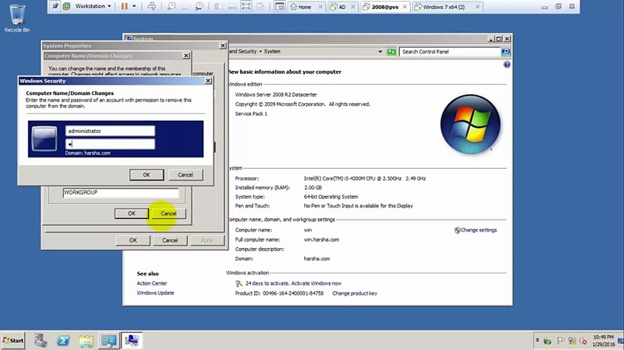Cancel the Windows Security credentials prompt

[x=185, y=175]
